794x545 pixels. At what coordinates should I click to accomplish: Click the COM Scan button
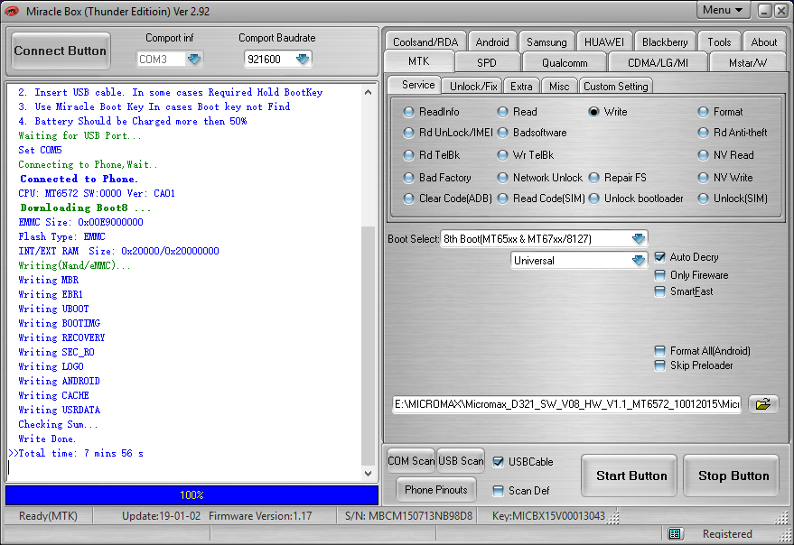click(x=411, y=460)
